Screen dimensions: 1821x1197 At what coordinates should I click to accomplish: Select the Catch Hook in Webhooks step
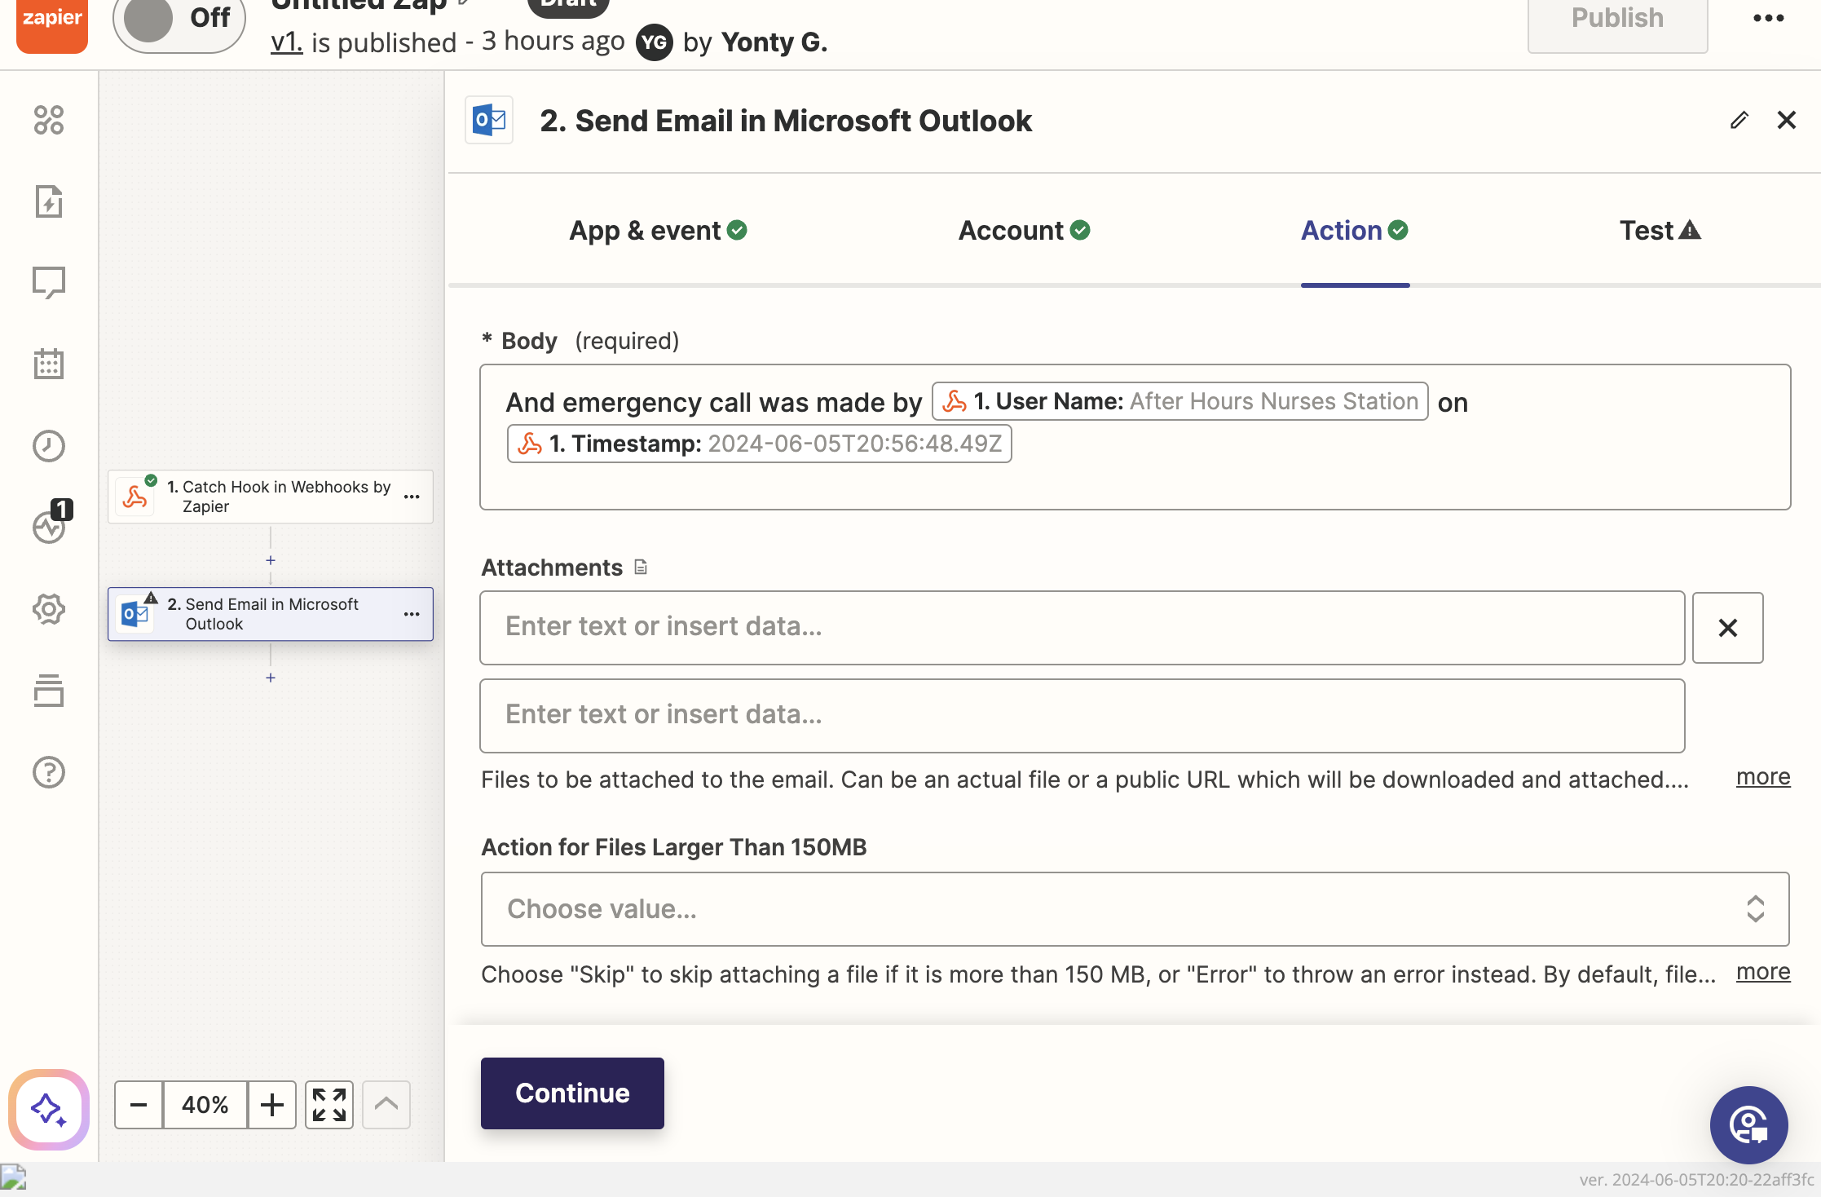tap(271, 497)
